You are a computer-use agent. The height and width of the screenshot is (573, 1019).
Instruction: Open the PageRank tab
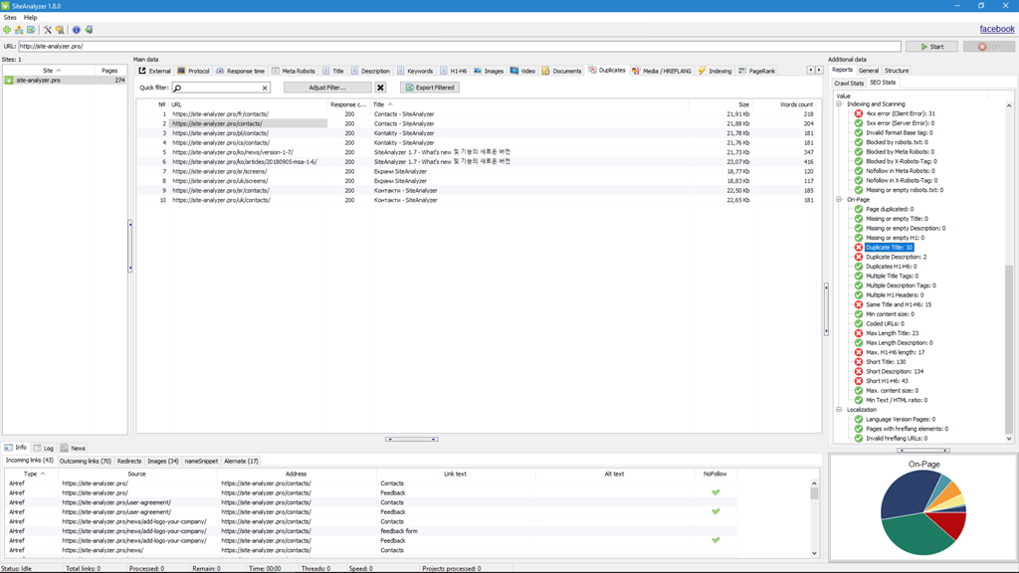757,71
